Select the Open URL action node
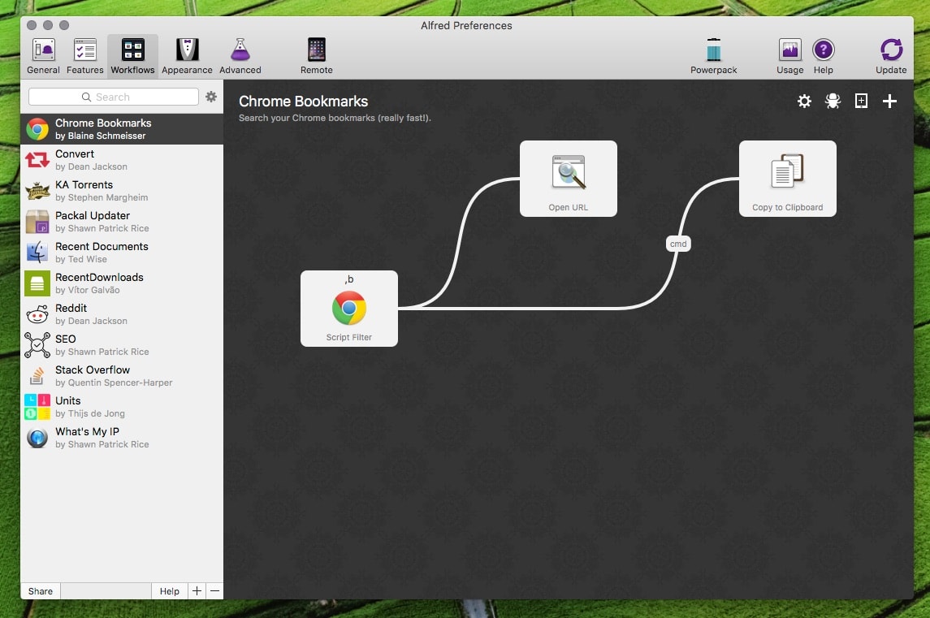Screen dimensions: 930x618 569,179
